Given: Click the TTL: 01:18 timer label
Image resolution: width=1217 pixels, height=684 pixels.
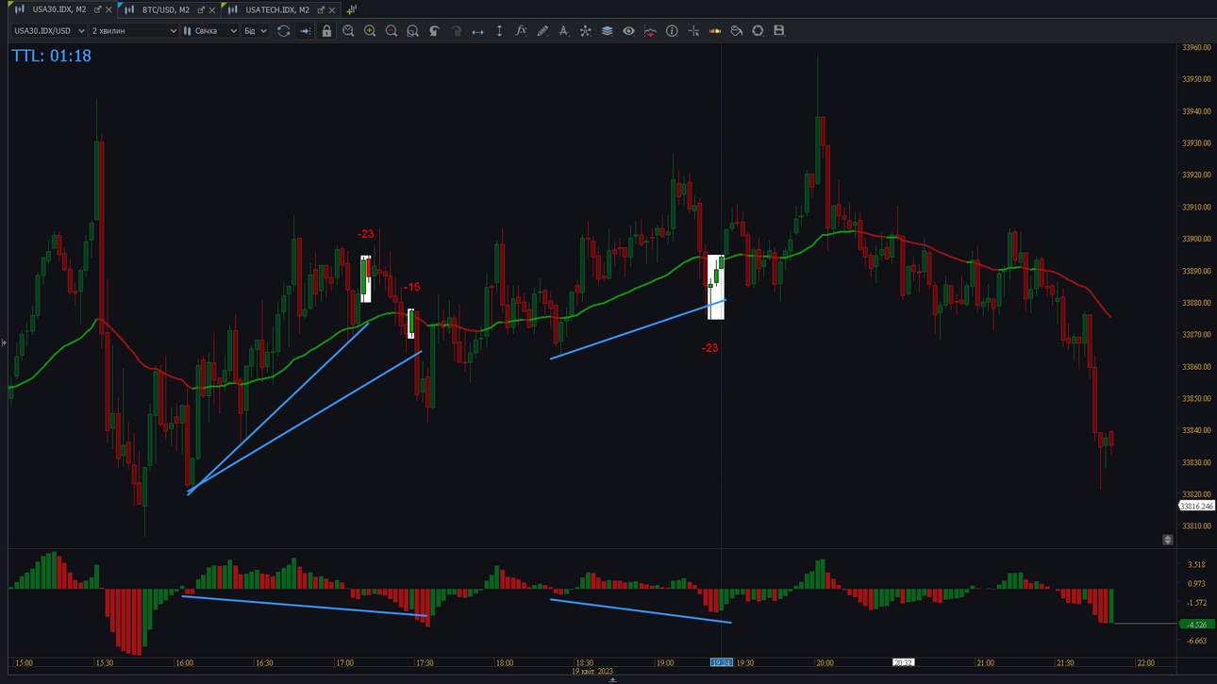Looking at the screenshot, I should click(x=52, y=56).
